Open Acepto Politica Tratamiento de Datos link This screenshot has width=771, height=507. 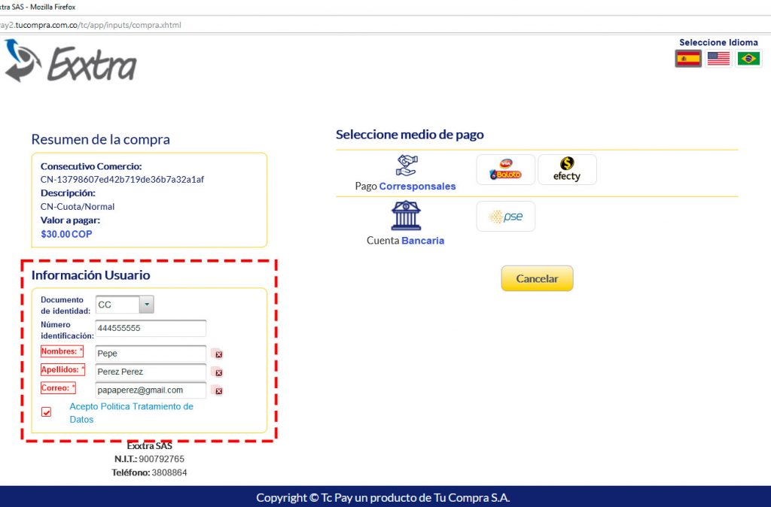point(131,413)
